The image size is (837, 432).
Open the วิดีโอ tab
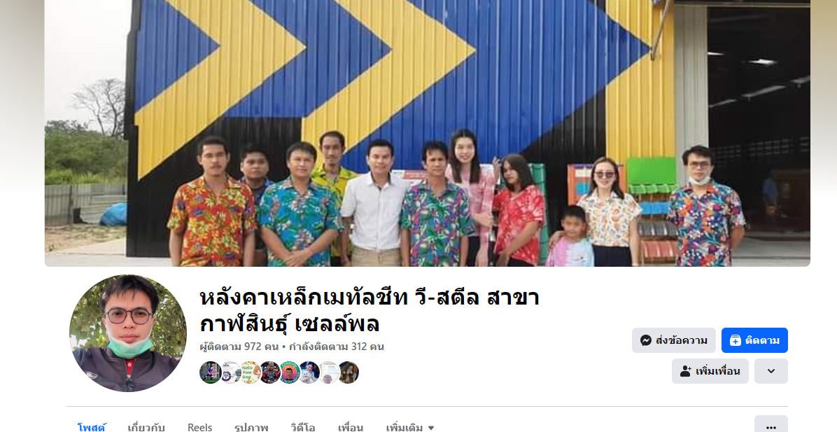pos(302,427)
